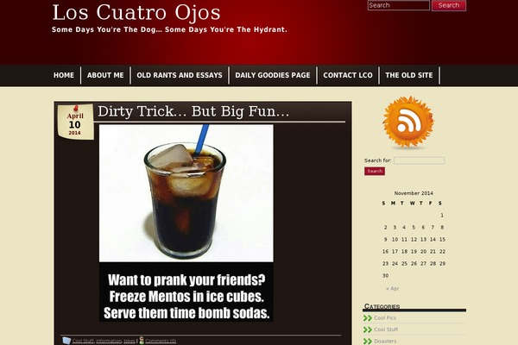
Task: Open the Los Cuatro Ojos site title
Action: coord(136,13)
